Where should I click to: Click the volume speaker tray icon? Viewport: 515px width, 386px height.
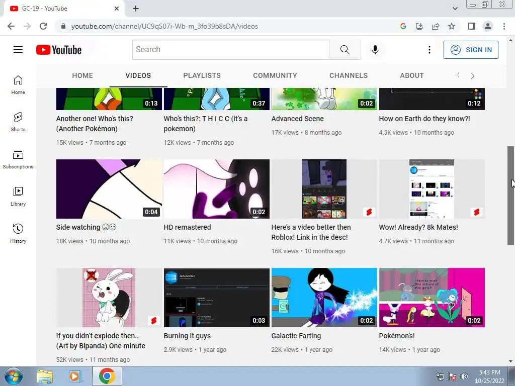464,376
